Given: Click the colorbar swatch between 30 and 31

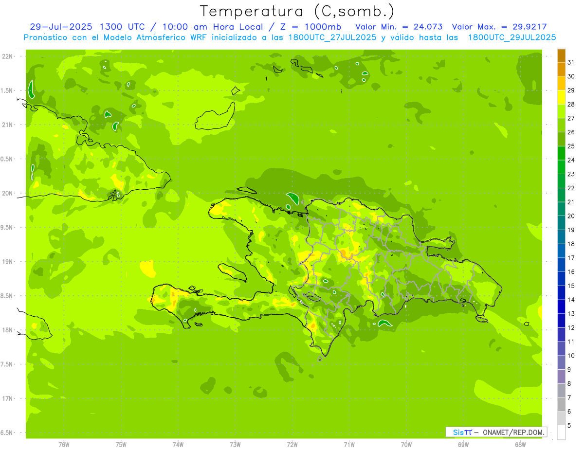Looking at the screenshot, I should (561, 69).
